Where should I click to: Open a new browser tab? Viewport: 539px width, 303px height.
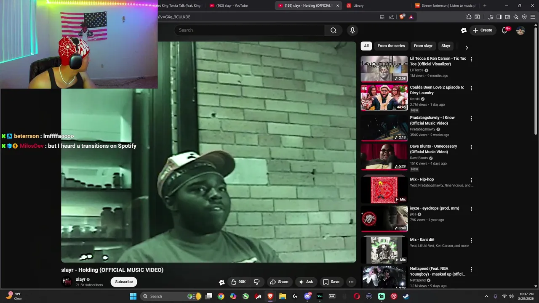point(485,5)
